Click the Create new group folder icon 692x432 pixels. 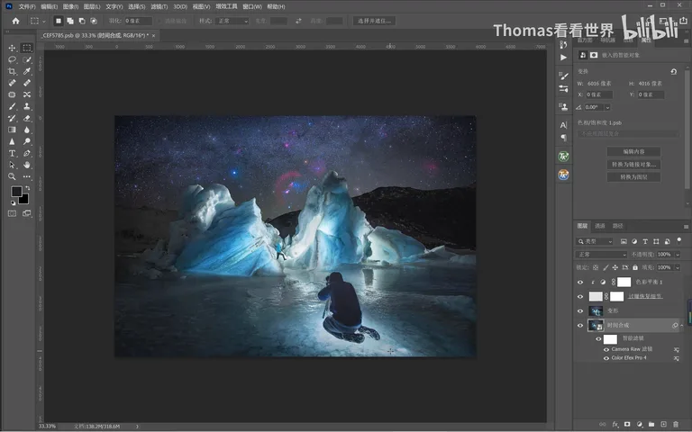[x=651, y=424]
